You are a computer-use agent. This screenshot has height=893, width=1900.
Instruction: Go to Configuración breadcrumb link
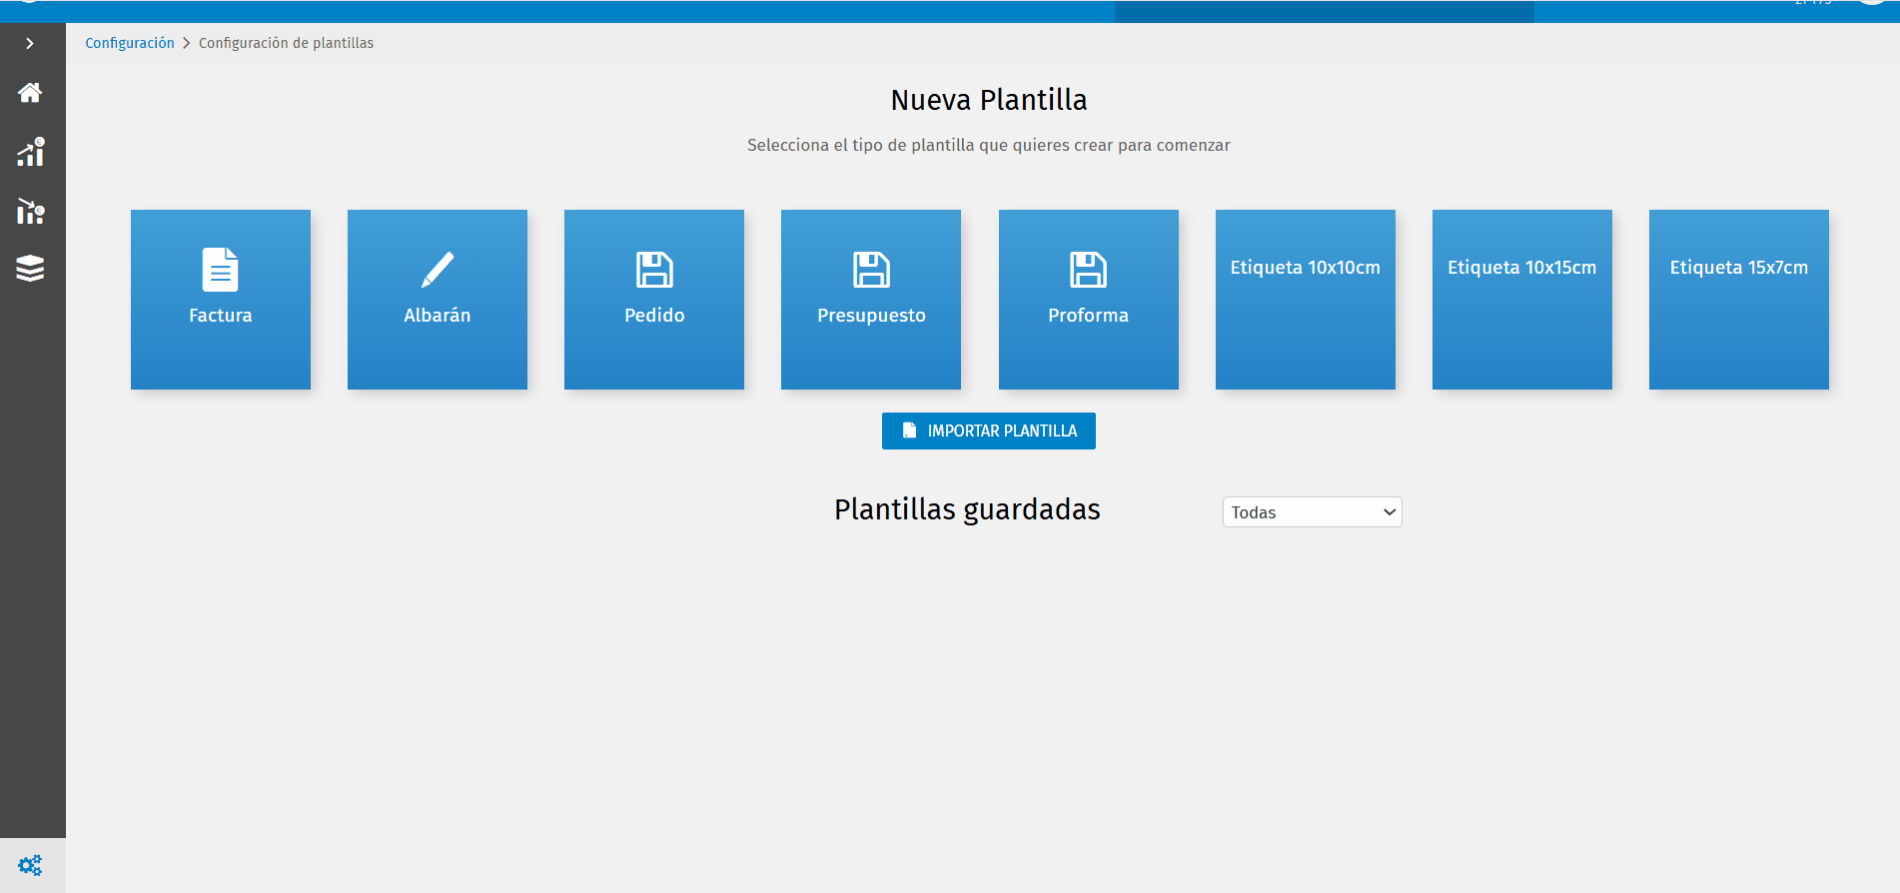click(130, 43)
